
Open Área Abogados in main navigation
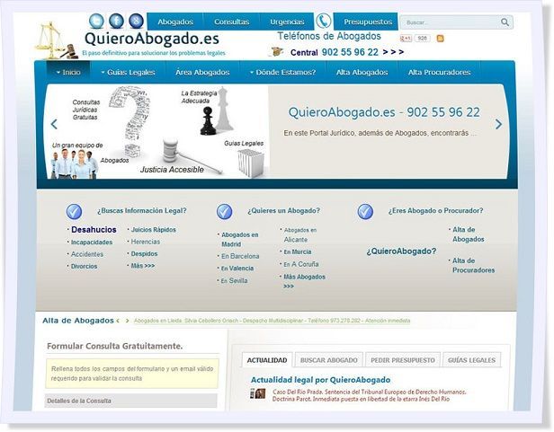click(202, 73)
